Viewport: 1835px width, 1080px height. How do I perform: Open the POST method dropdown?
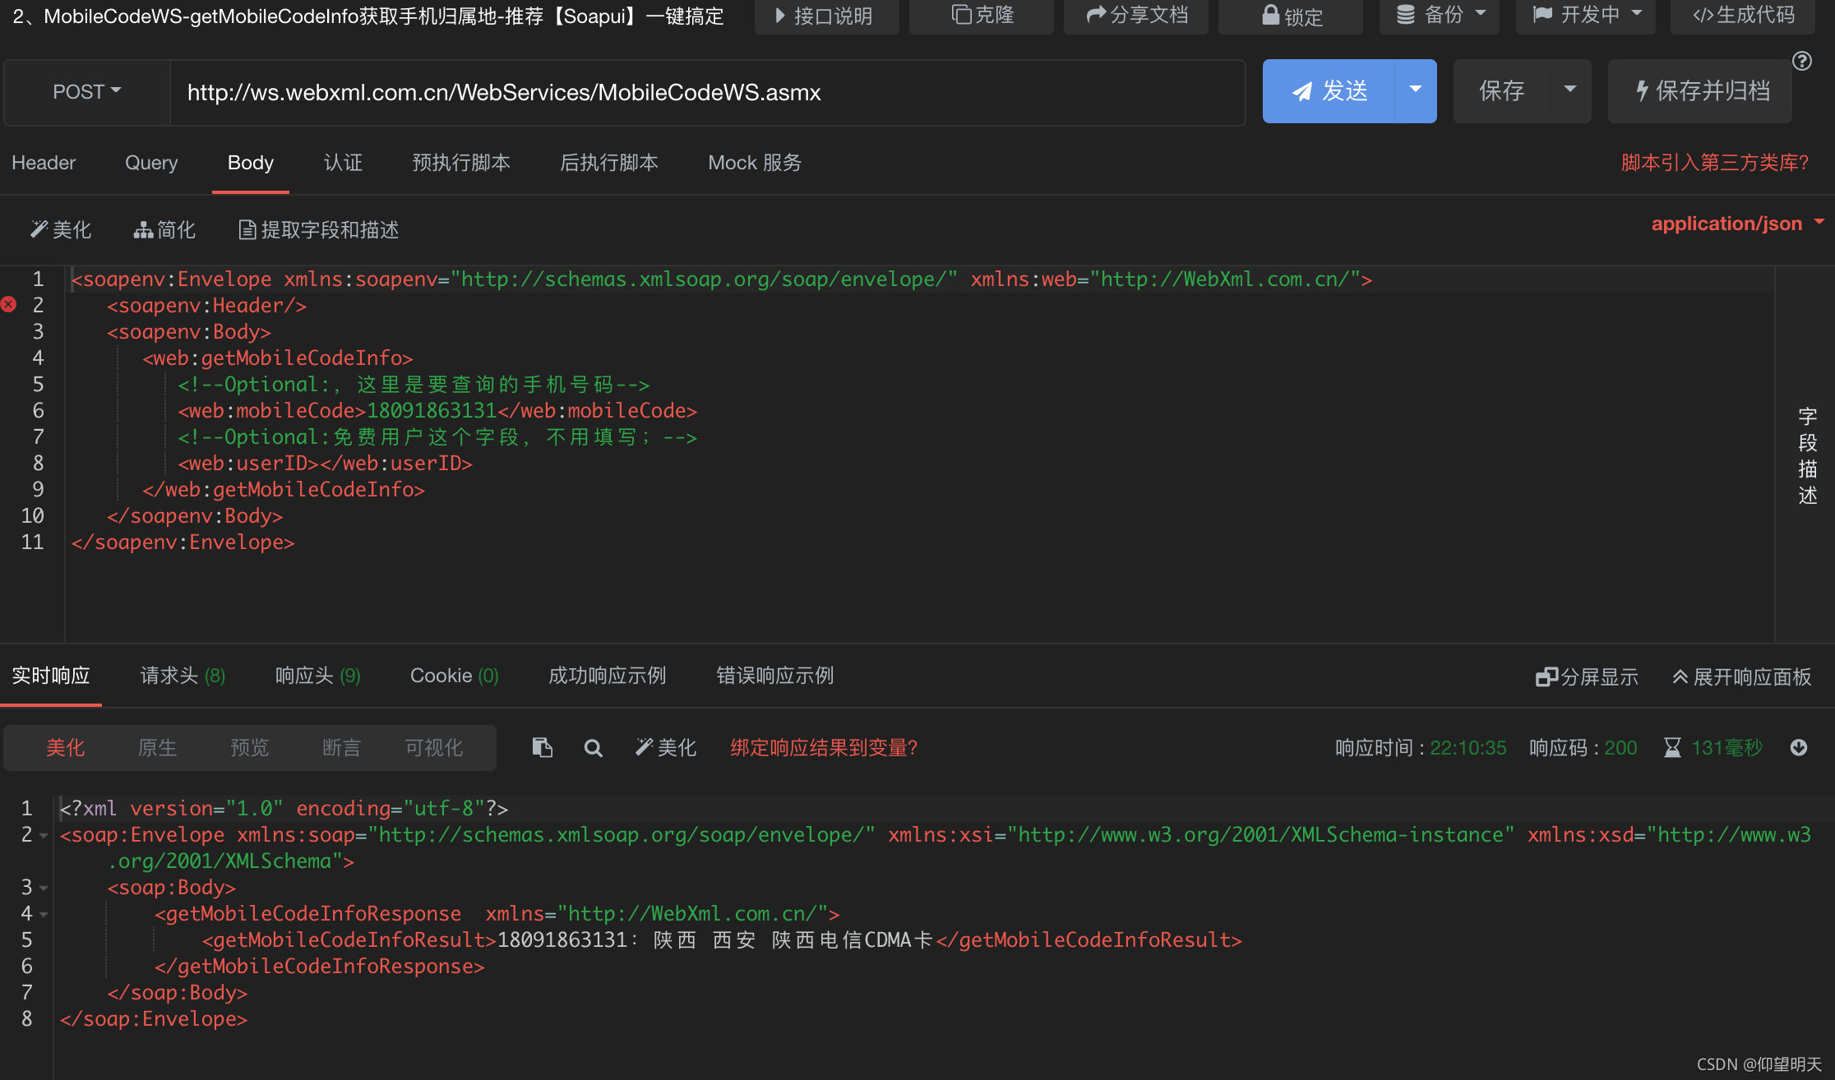point(87,91)
